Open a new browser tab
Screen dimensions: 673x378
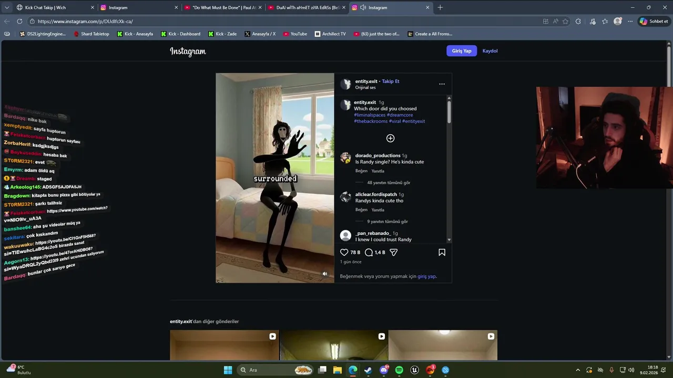tap(440, 7)
